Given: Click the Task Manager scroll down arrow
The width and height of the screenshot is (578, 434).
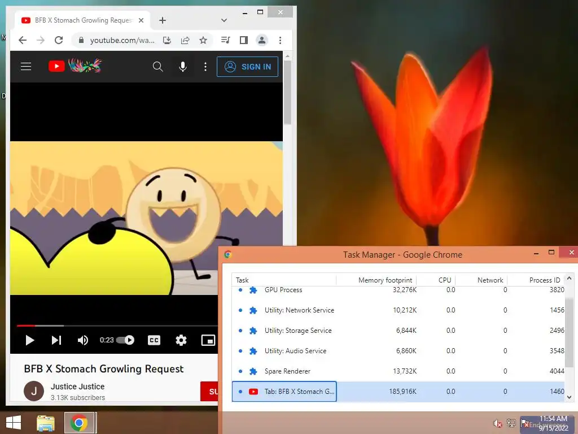Looking at the screenshot, I should tap(569, 397).
